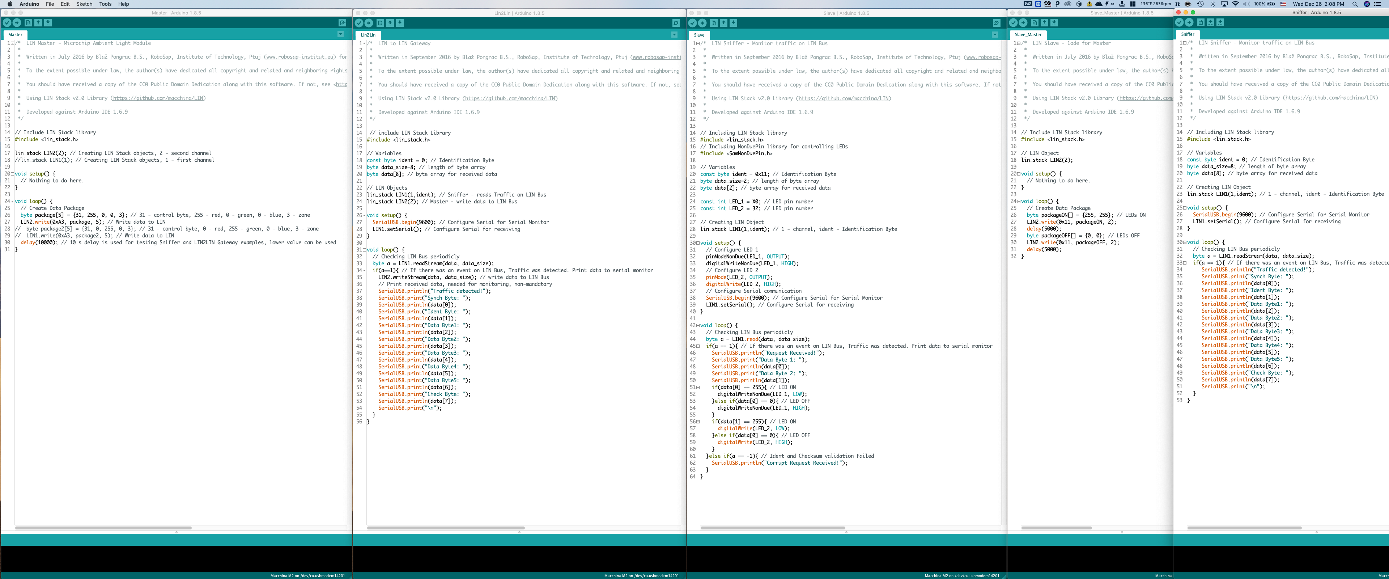Collapse void loop fold in Lin2Lin sketch

click(x=365, y=250)
